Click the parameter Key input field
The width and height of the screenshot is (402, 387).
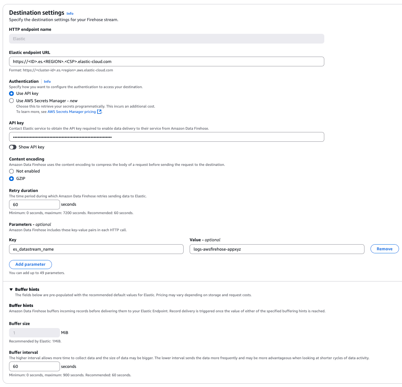[96, 249]
